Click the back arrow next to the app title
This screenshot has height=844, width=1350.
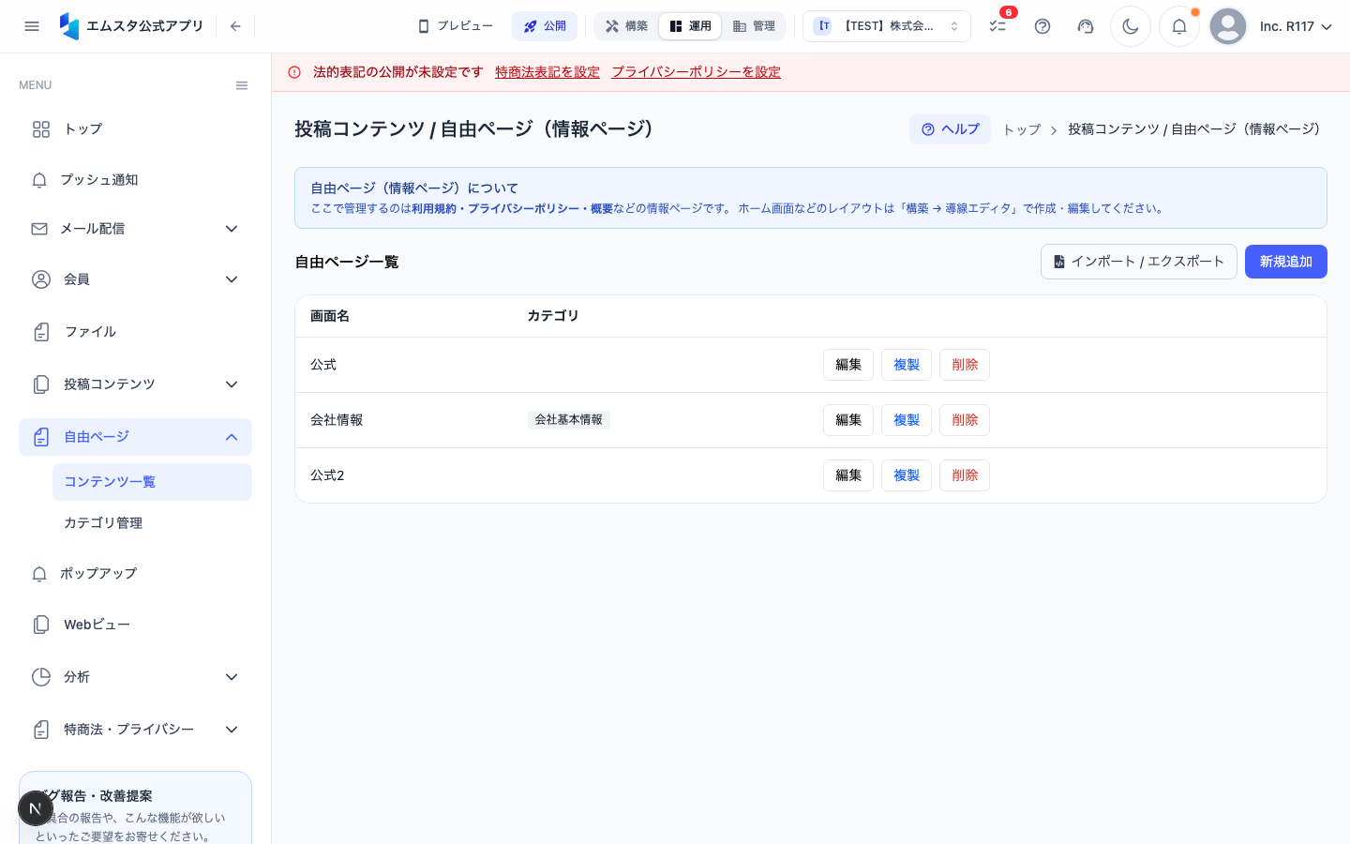(235, 26)
